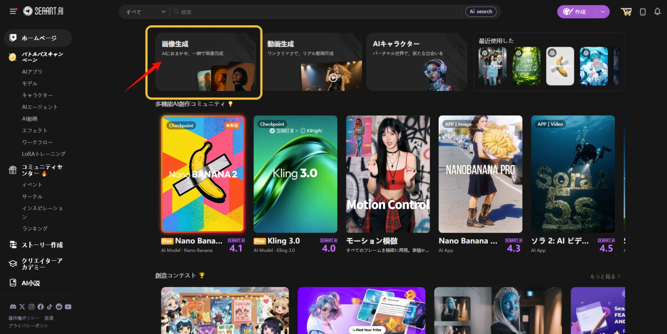Open notifications with the bell icon
This screenshot has width=667, height=334.
[658, 12]
